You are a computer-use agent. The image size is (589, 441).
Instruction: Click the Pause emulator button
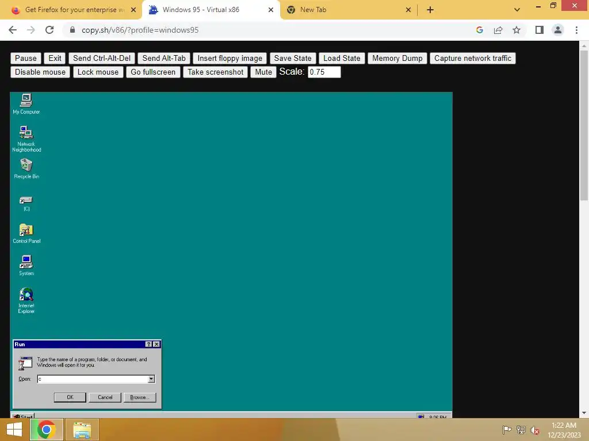point(25,58)
